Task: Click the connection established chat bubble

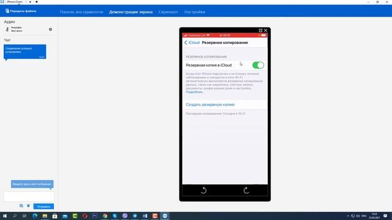Action: (x=24, y=51)
